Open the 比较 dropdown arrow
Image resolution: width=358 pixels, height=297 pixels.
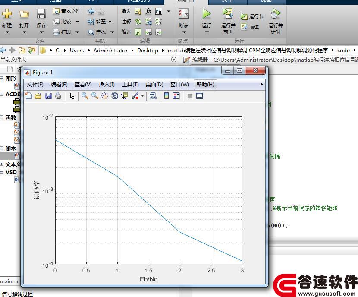(x=77, y=22)
